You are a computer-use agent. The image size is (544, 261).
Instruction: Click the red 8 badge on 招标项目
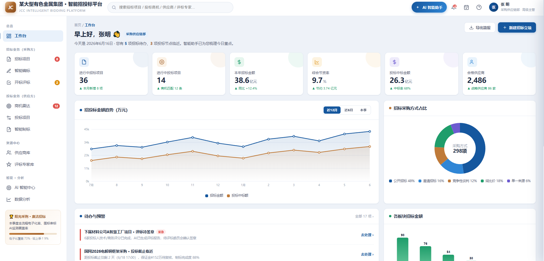[x=57, y=59]
